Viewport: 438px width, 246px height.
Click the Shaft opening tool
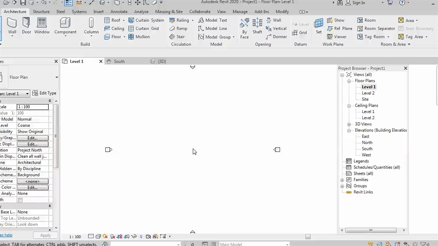coord(257,26)
